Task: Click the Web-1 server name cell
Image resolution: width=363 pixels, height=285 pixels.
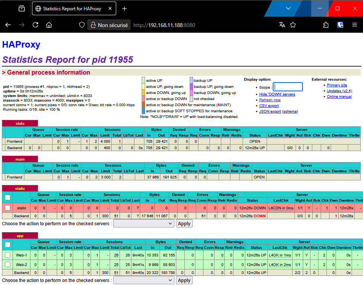Action: click(x=22, y=255)
